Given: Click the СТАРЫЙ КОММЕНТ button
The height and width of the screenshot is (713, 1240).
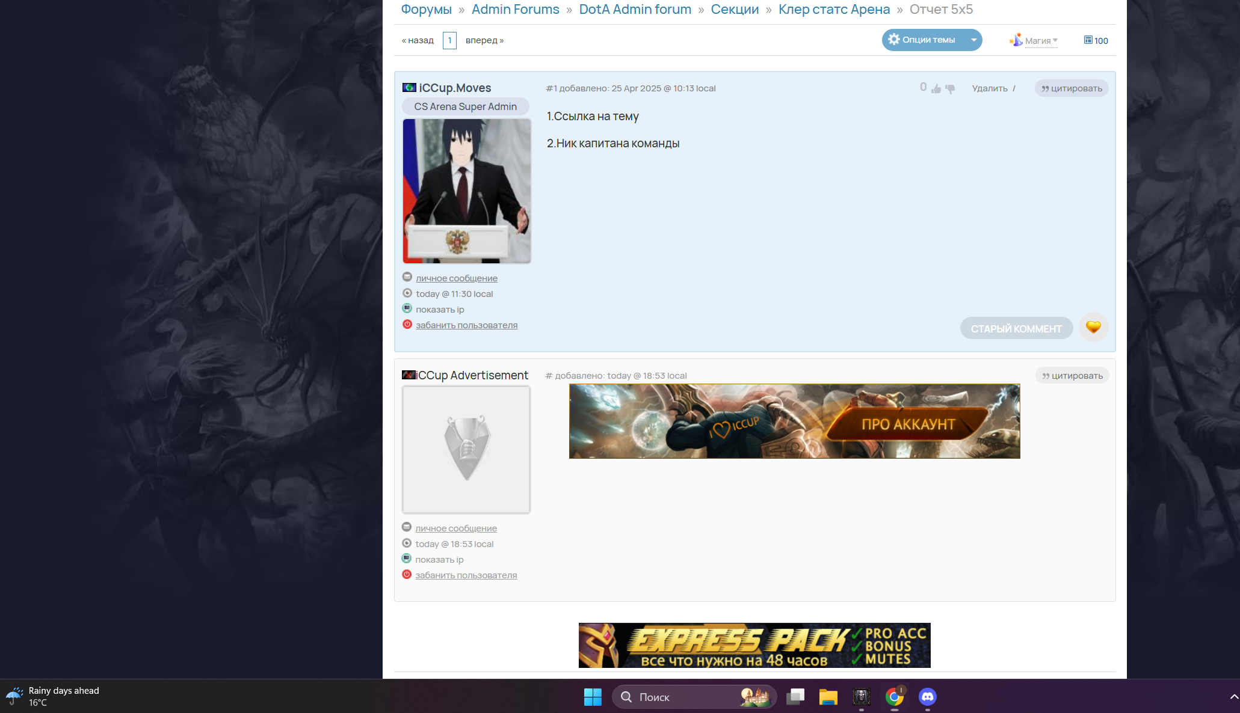Looking at the screenshot, I should point(1016,328).
